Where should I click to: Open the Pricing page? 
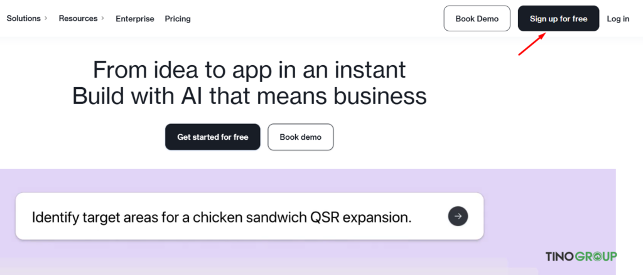click(x=178, y=19)
